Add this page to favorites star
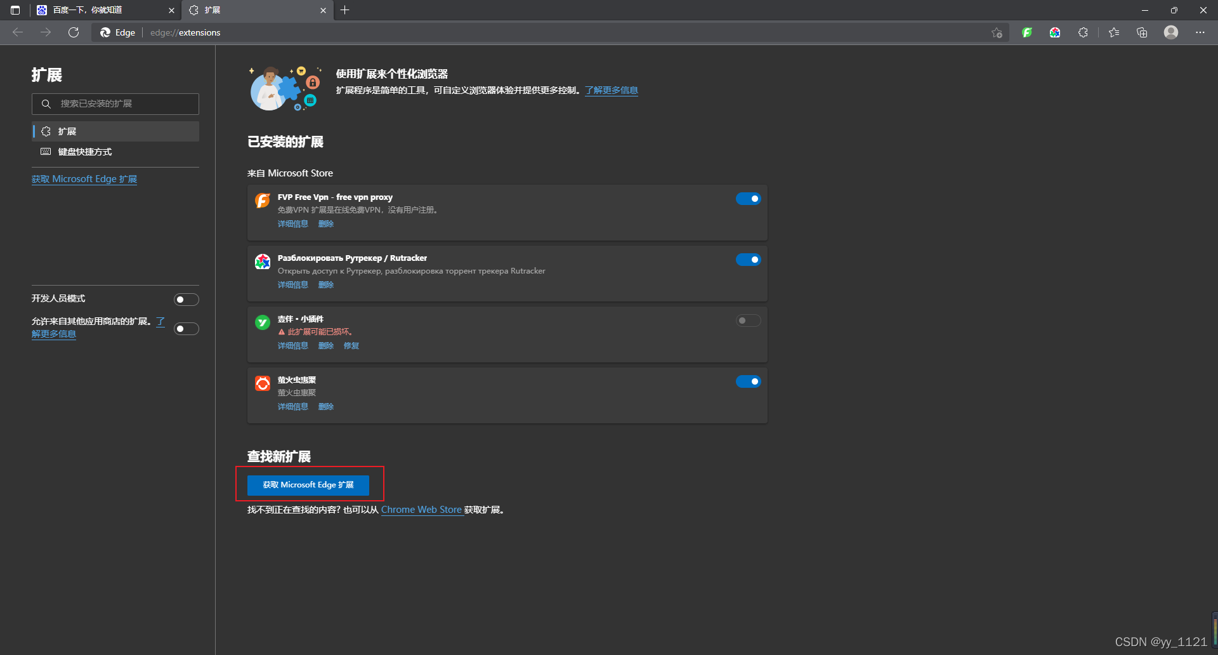The height and width of the screenshot is (655, 1218). click(997, 32)
